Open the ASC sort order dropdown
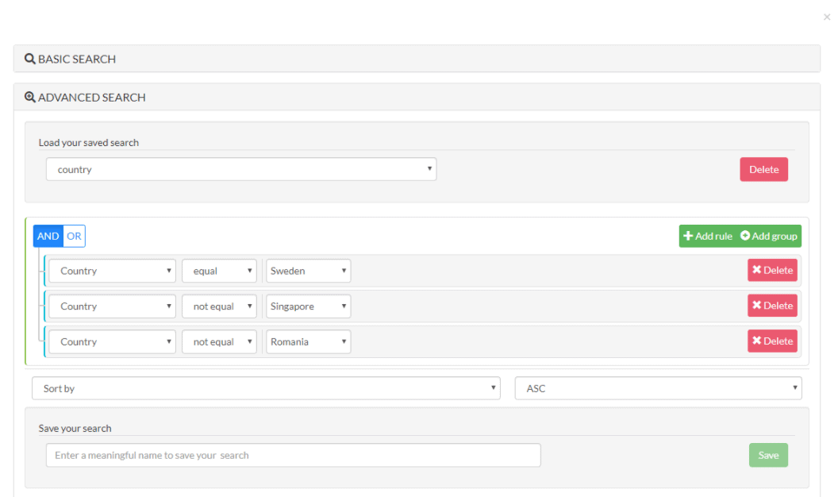Viewport: 838px width, 497px height. pyautogui.click(x=659, y=388)
